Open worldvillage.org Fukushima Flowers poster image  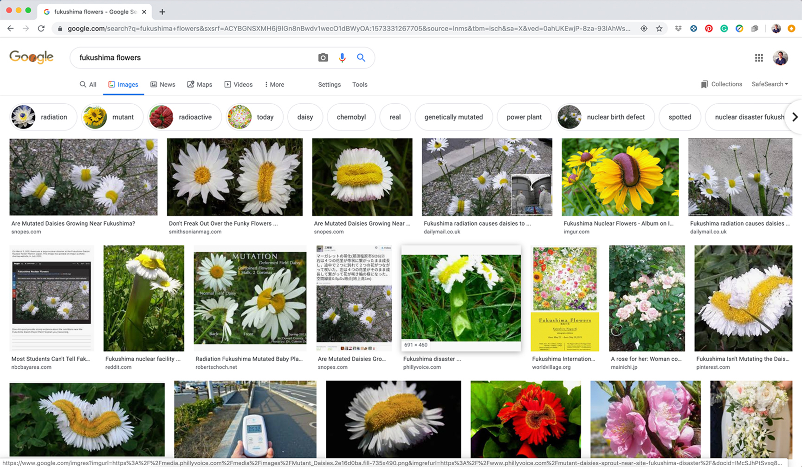click(565, 298)
